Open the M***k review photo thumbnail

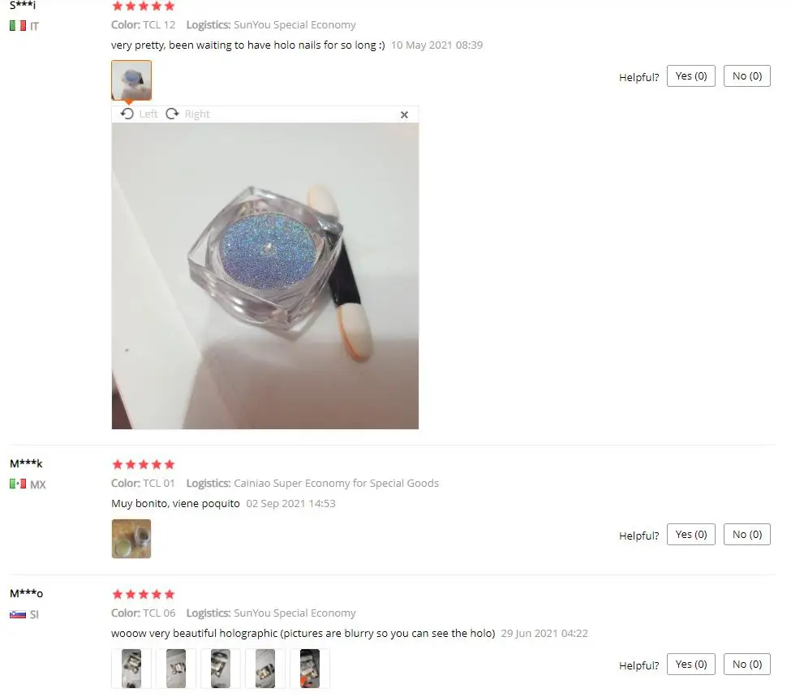coord(131,539)
